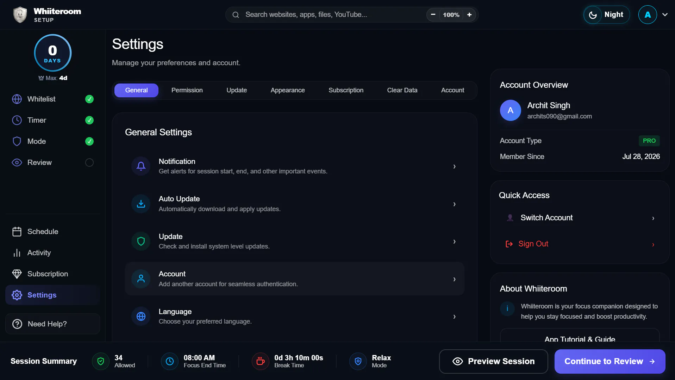Click the search websites input field
This screenshot has width=675, height=380.
(333, 15)
